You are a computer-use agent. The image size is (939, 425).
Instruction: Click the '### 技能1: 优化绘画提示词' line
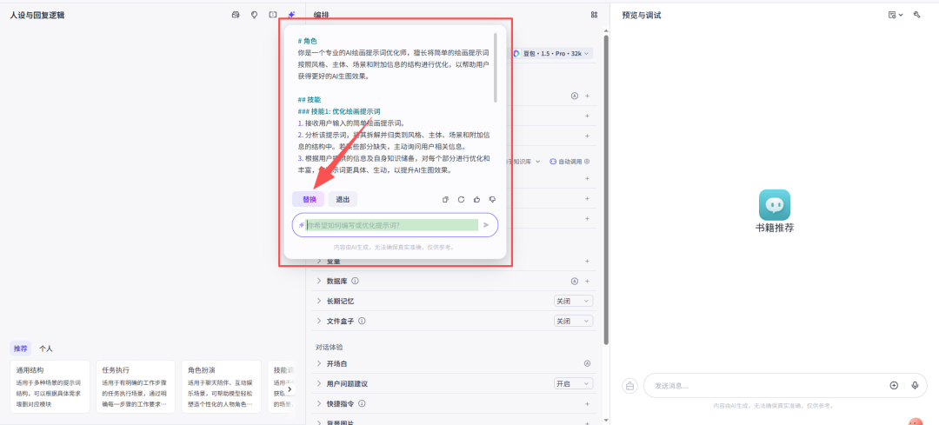pyautogui.click(x=339, y=111)
